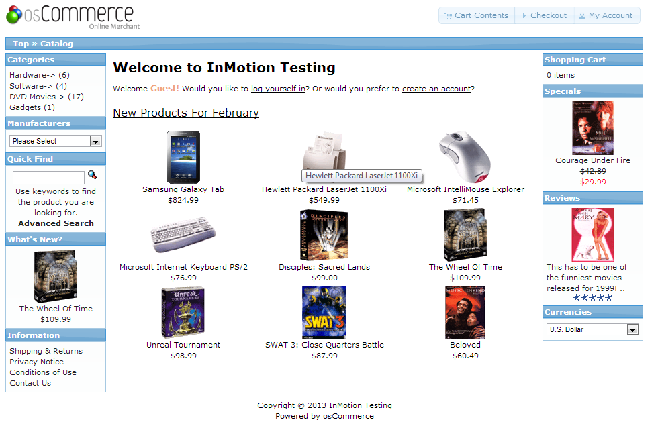Click the Top breadcrumb link
The height and width of the screenshot is (426, 660).
(21, 44)
